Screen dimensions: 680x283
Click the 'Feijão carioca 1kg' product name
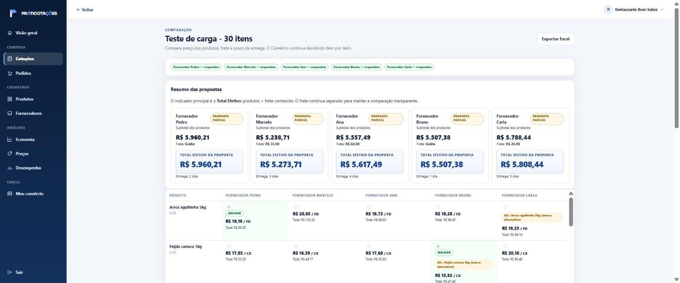pos(186,247)
